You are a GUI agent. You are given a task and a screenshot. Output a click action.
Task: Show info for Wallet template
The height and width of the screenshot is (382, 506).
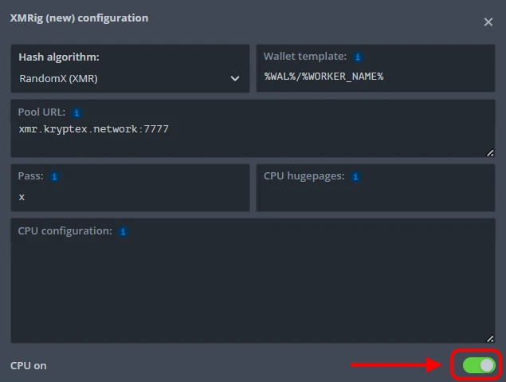pyautogui.click(x=358, y=57)
